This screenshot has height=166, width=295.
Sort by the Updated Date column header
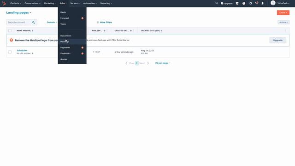click(x=122, y=31)
